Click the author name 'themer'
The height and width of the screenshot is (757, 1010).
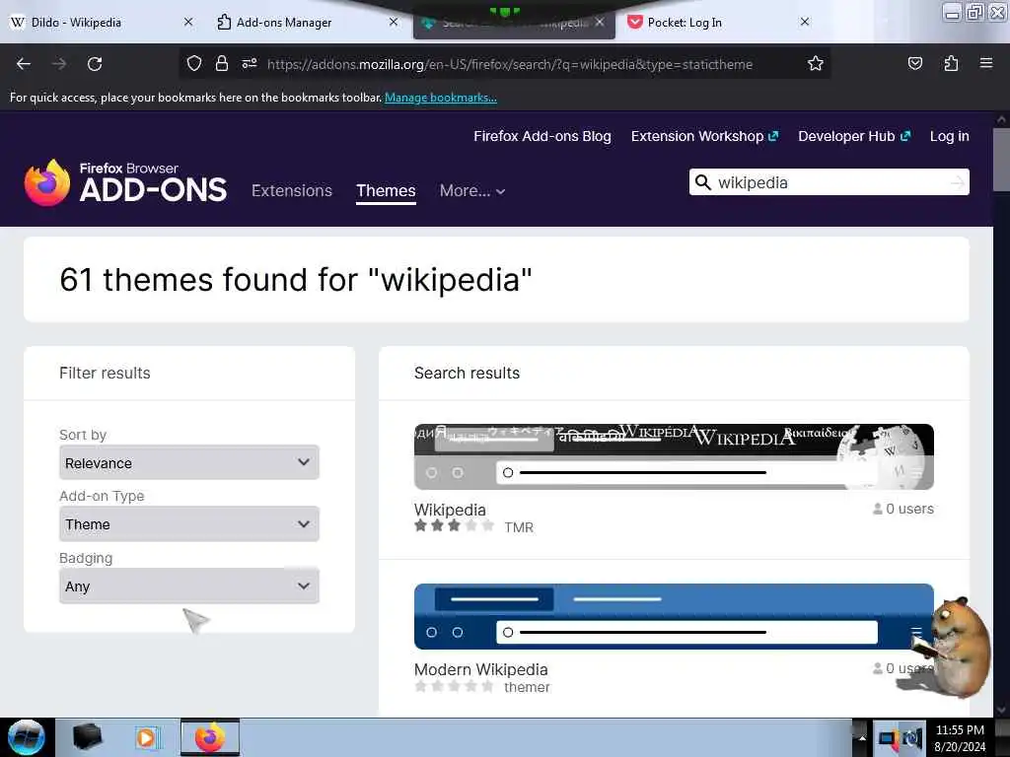click(x=527, y=687)
